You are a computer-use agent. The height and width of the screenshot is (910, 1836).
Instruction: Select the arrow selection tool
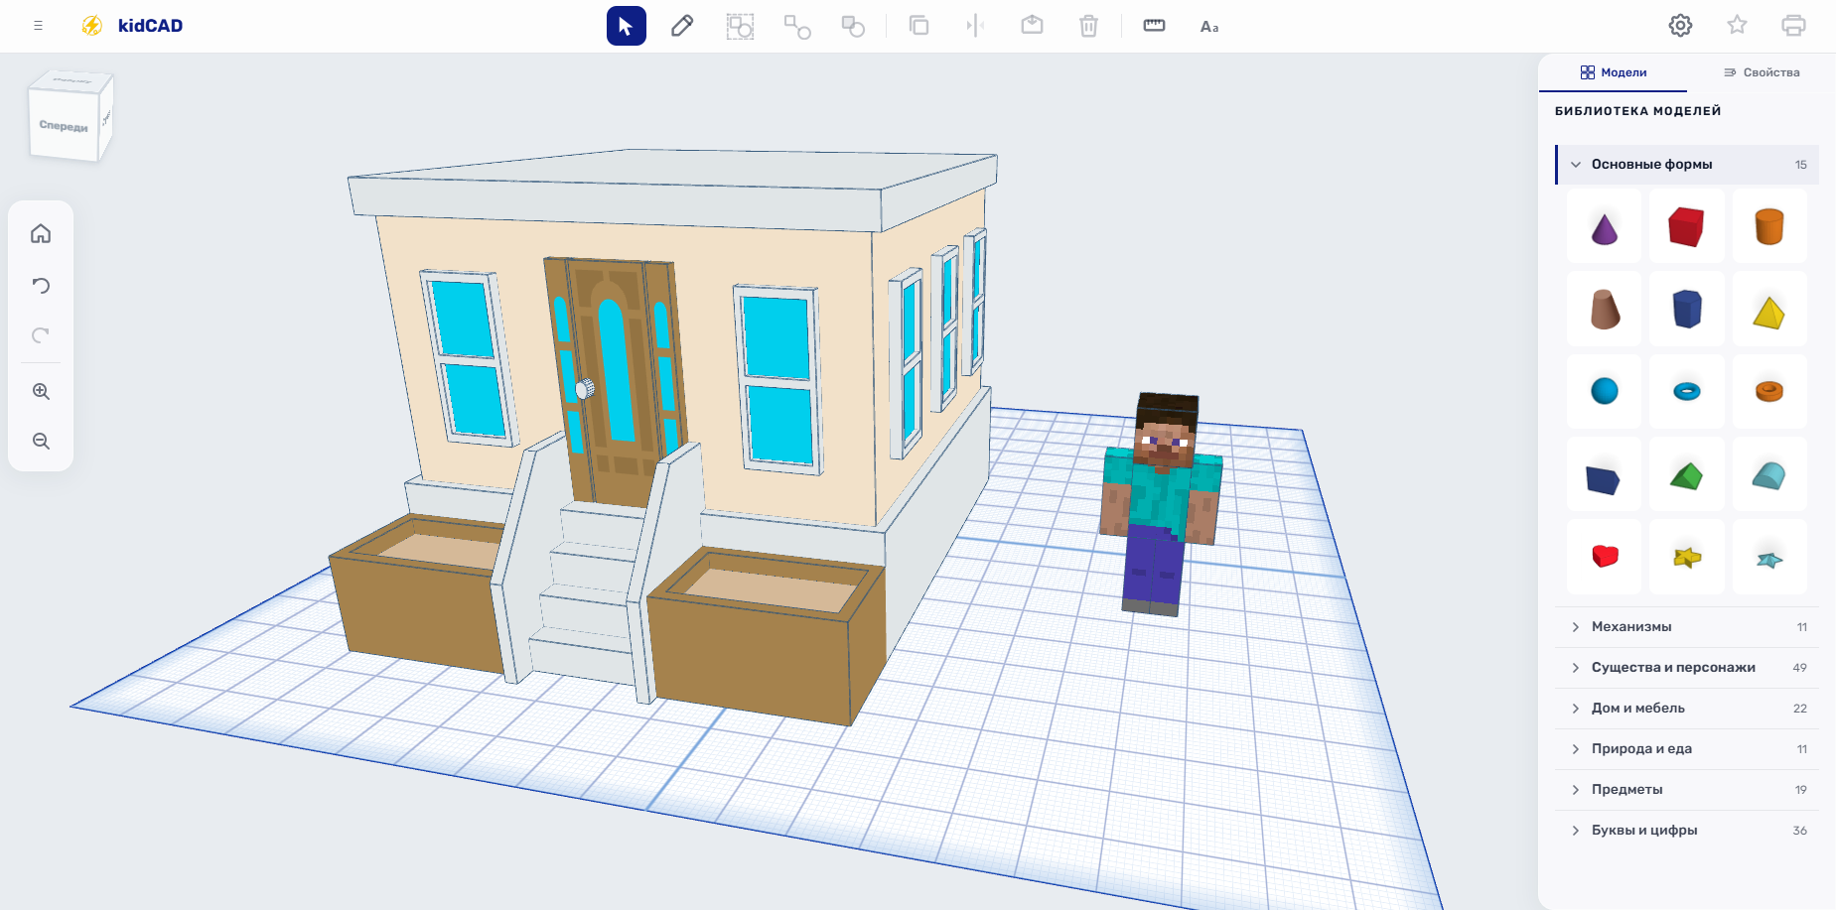pyautogui.click(x=627, y=26)
